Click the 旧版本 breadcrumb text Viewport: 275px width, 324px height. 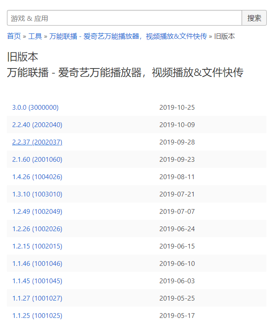point(224,36)
